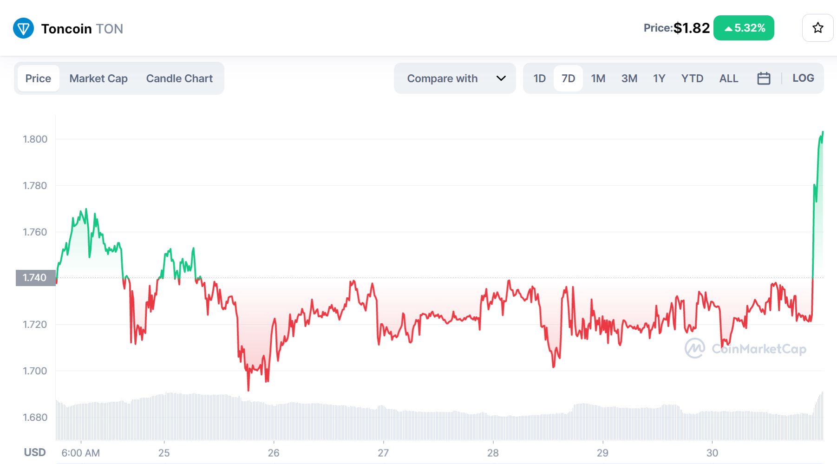
Task: Expand the Compare with dropdown
Action: click(455, 78)
